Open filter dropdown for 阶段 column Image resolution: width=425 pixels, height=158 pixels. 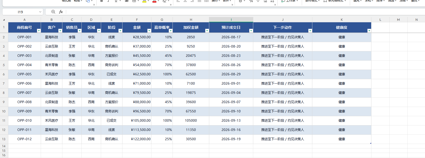[x=120, y=31]
